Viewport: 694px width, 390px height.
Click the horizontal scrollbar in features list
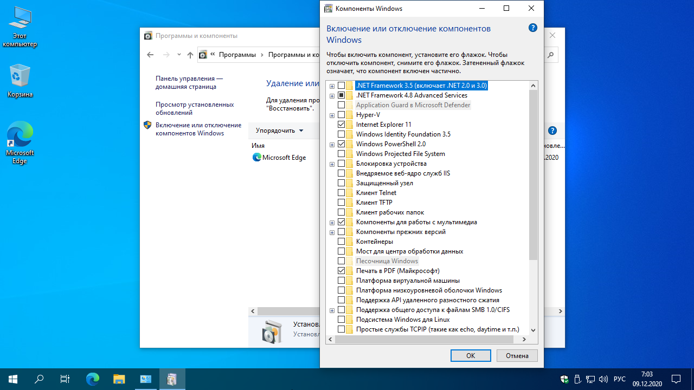(x=424, y=339)
